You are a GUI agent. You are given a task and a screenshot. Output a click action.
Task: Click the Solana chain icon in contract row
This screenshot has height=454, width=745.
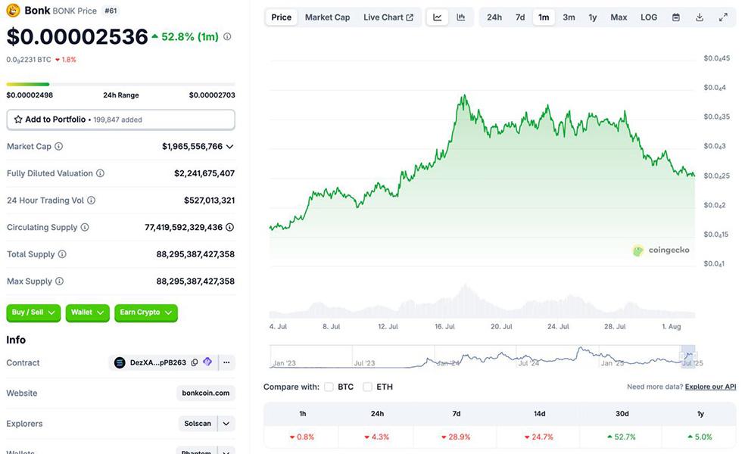pos(120,362)
